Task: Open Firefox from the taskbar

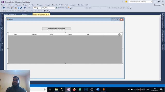Action: point(74,89)
